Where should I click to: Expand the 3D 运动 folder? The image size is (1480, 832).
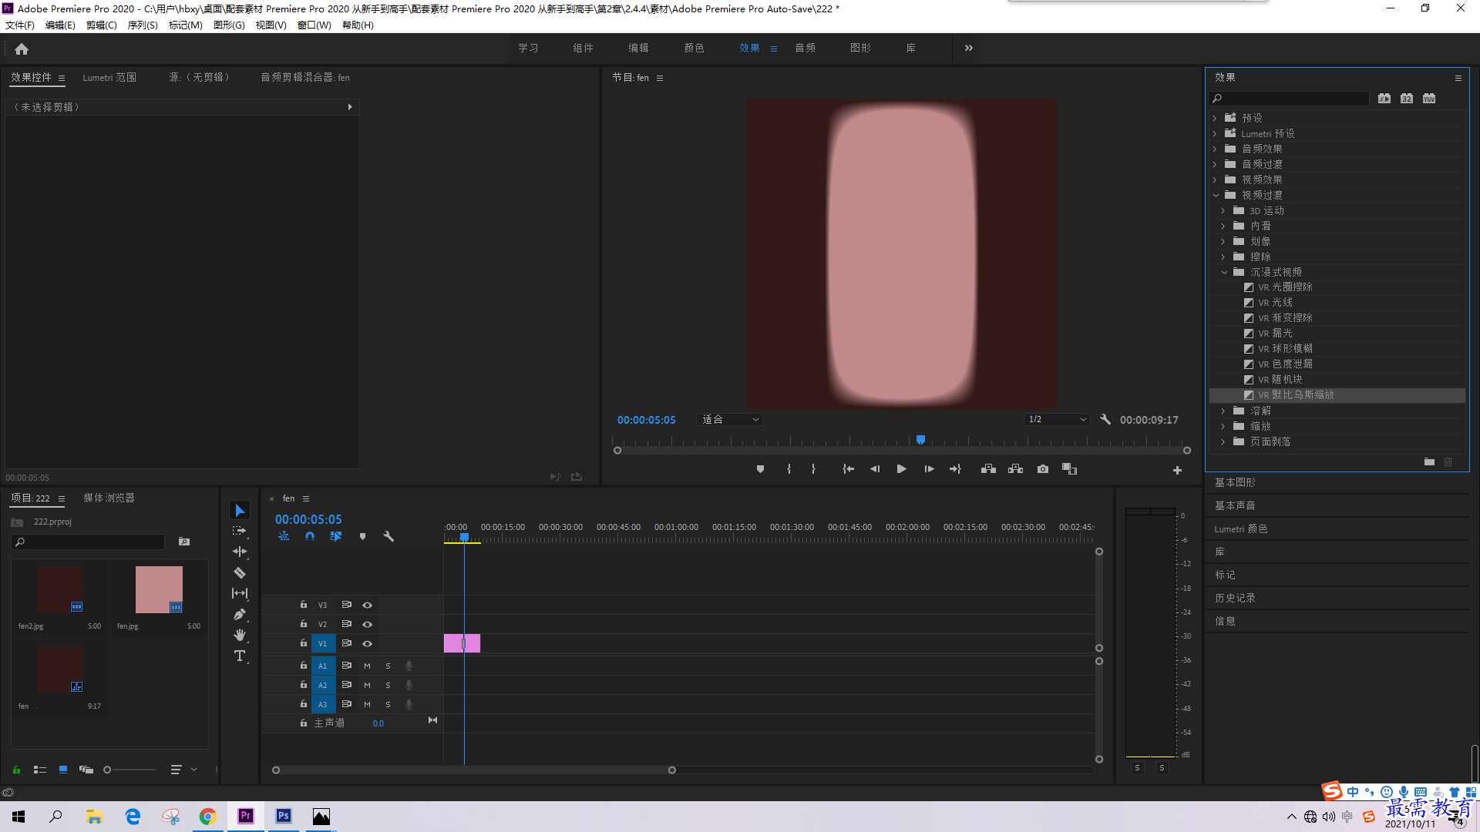1223,210
